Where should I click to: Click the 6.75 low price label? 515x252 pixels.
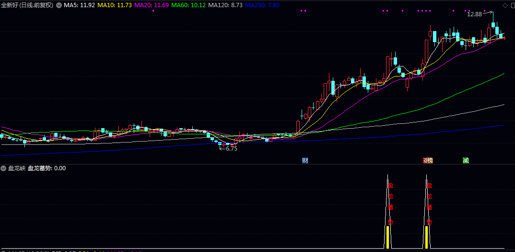click(x=231, y=148)
